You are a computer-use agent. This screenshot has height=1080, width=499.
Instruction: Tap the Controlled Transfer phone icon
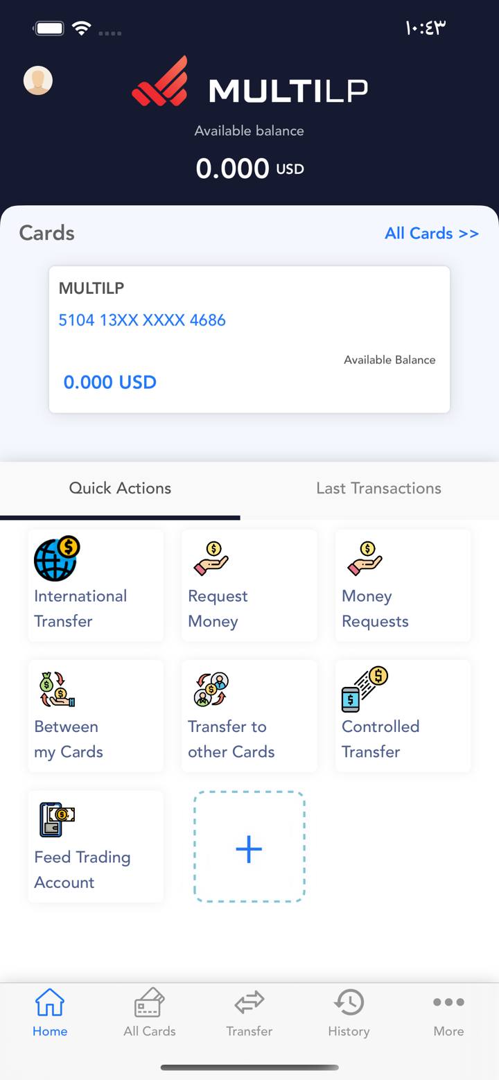click(x=365, y=689)
